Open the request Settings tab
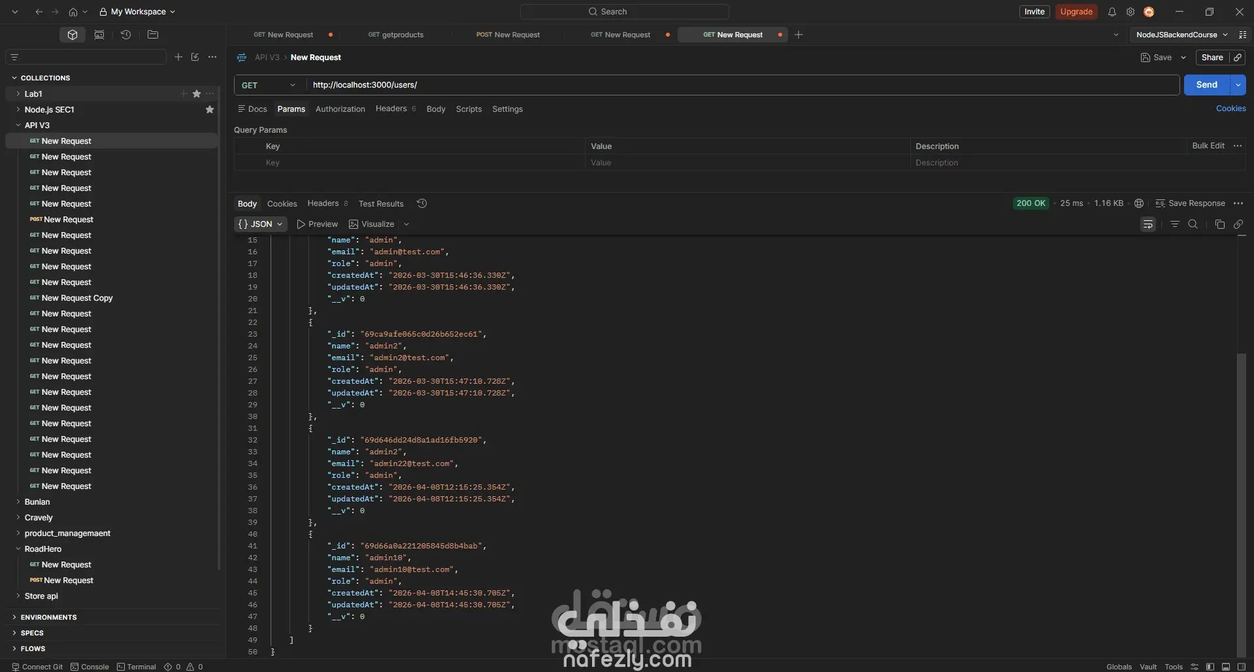1254x672 pixels. tap(507, 109)
